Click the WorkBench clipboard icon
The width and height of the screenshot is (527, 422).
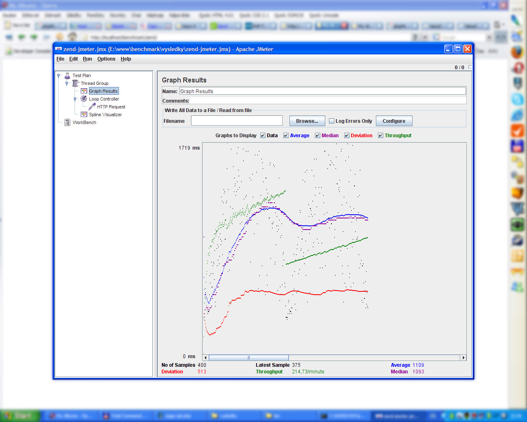point(68,122)
